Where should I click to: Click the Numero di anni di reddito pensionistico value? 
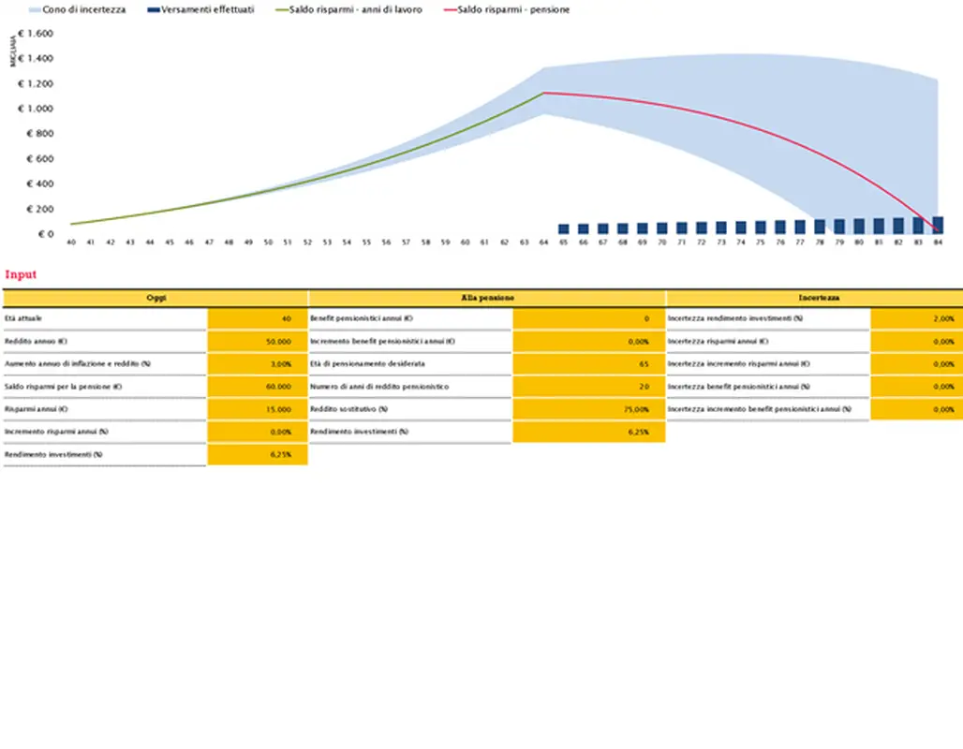pos(589,387)
